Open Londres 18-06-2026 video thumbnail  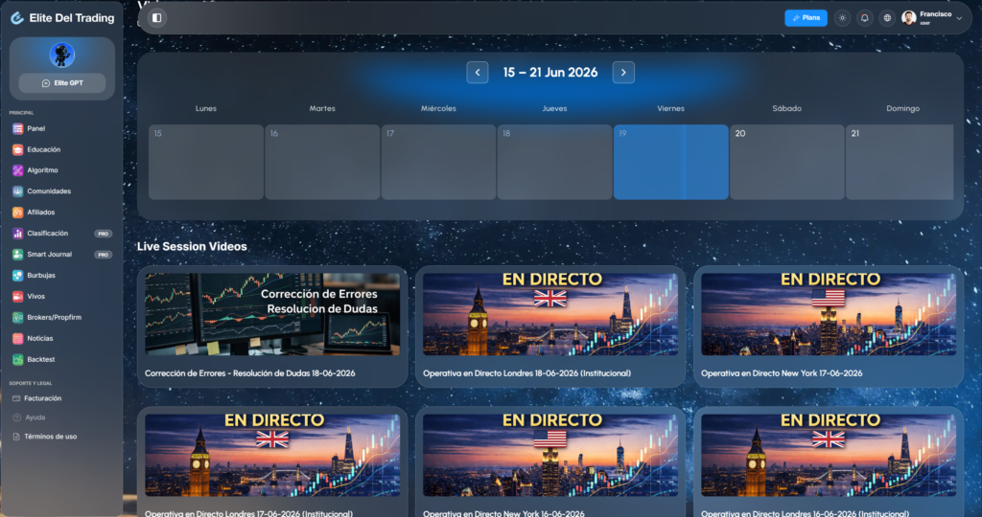click(550, 314)
